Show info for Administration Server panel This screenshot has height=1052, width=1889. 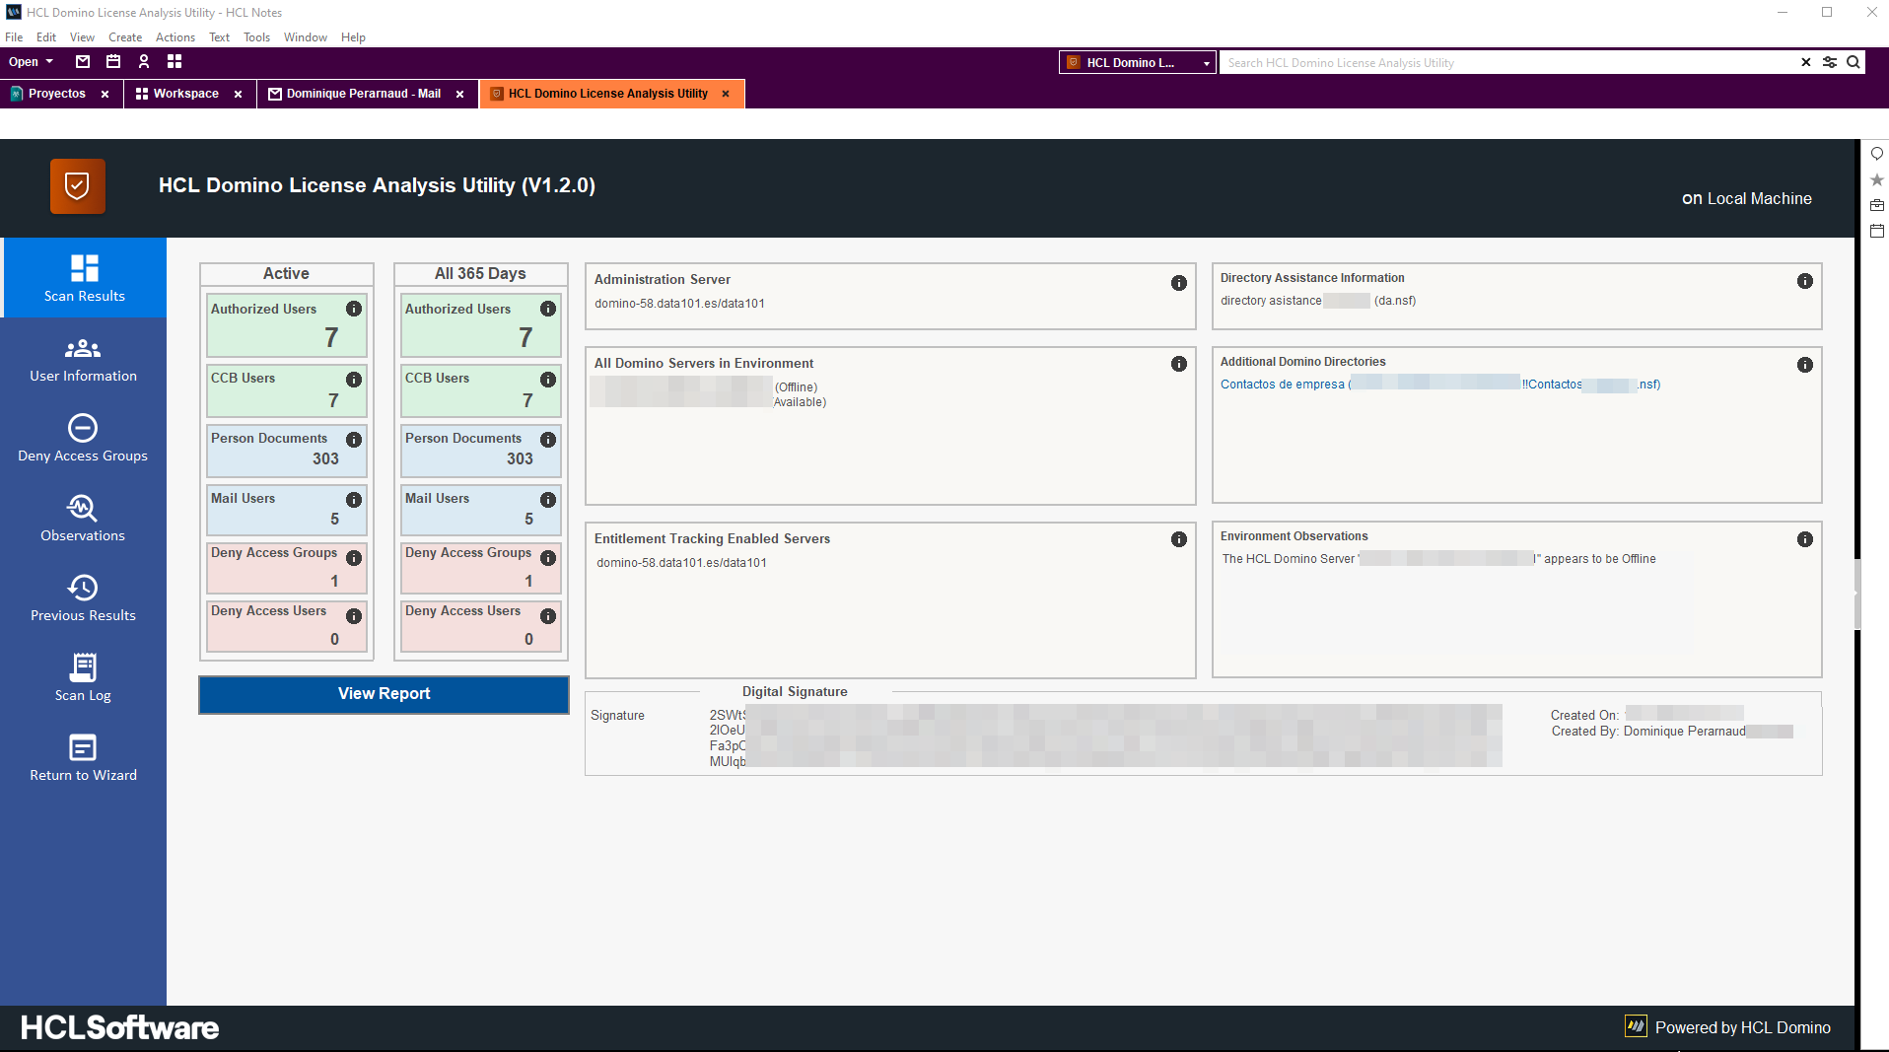[x=1179, y=283]
